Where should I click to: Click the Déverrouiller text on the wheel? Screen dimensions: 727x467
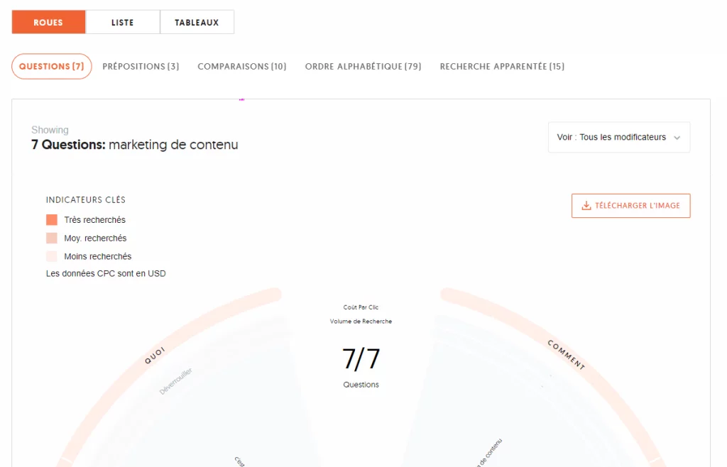click(176, 381)
